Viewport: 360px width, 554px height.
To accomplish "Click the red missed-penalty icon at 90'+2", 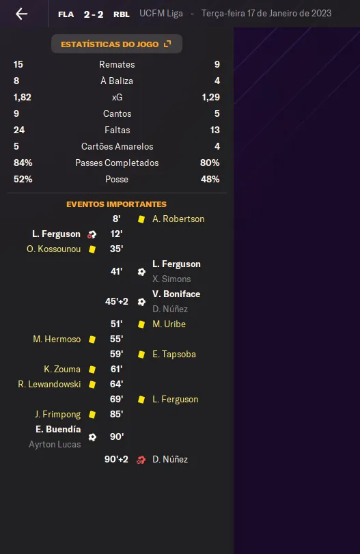I will point(141,460).
